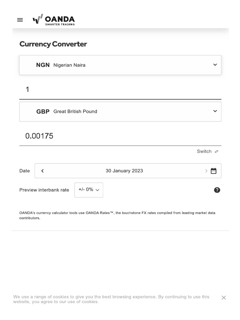Click the OANDA Smarter Trading logo
The width and height of the screenshot is (240, 320).
click(54, 20)
